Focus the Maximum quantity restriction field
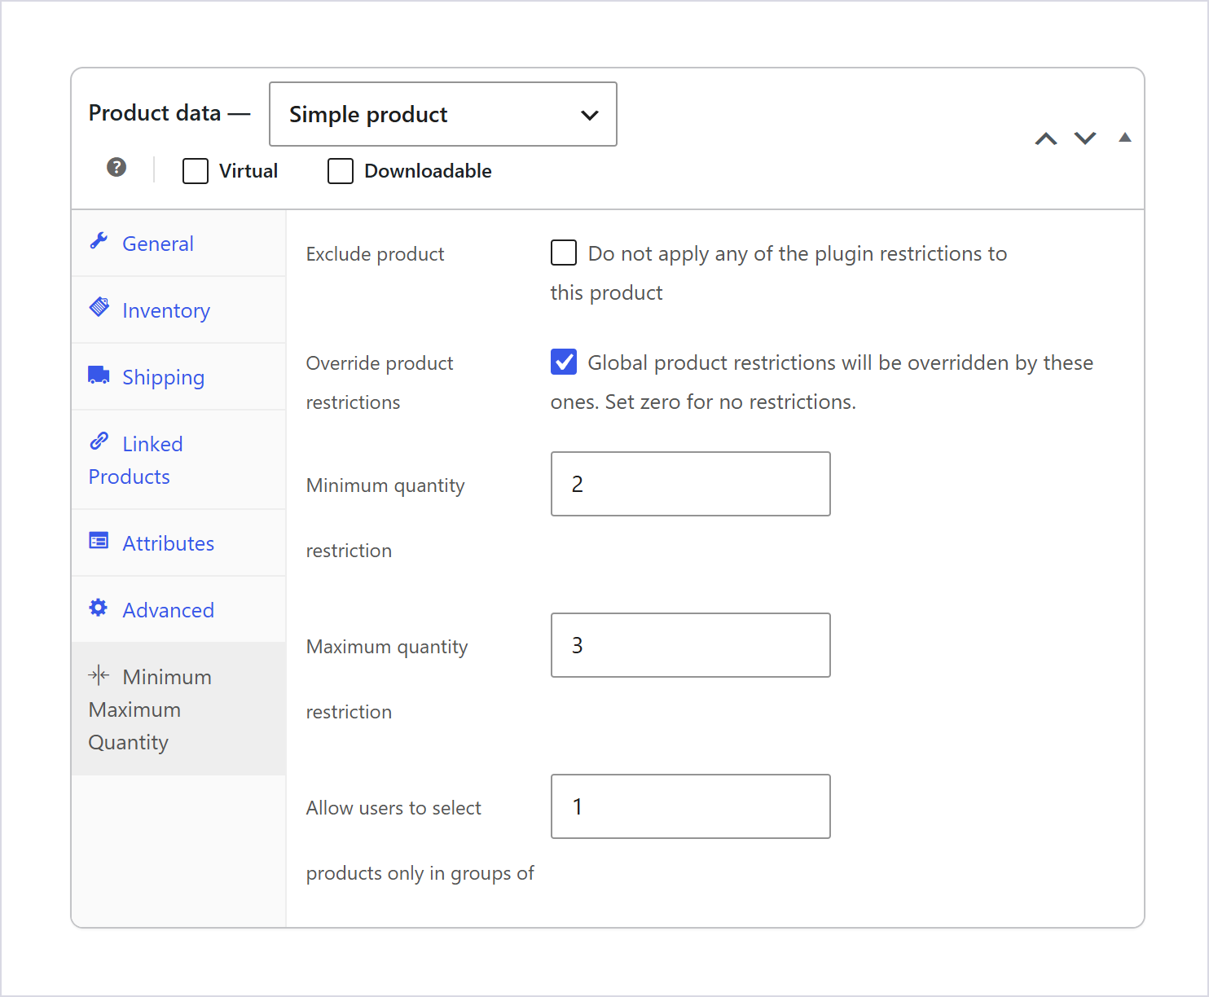1209x997 pixels. (691, 645)
